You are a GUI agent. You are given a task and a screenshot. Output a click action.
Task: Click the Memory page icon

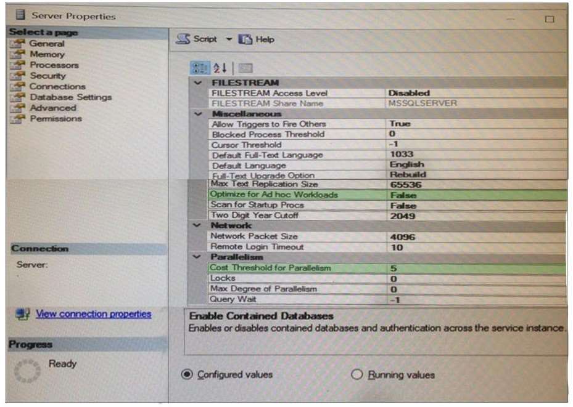(17, 54)
